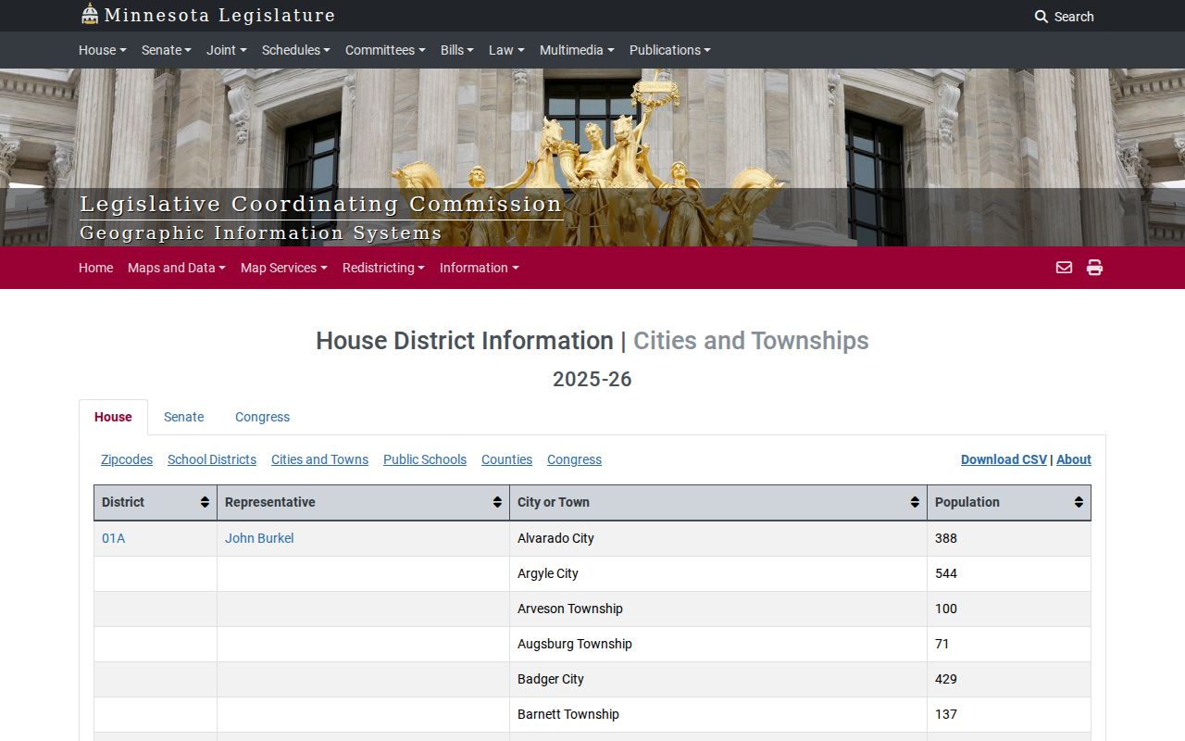Click the About link
Screen dimensions: 1185x741
1074,459
